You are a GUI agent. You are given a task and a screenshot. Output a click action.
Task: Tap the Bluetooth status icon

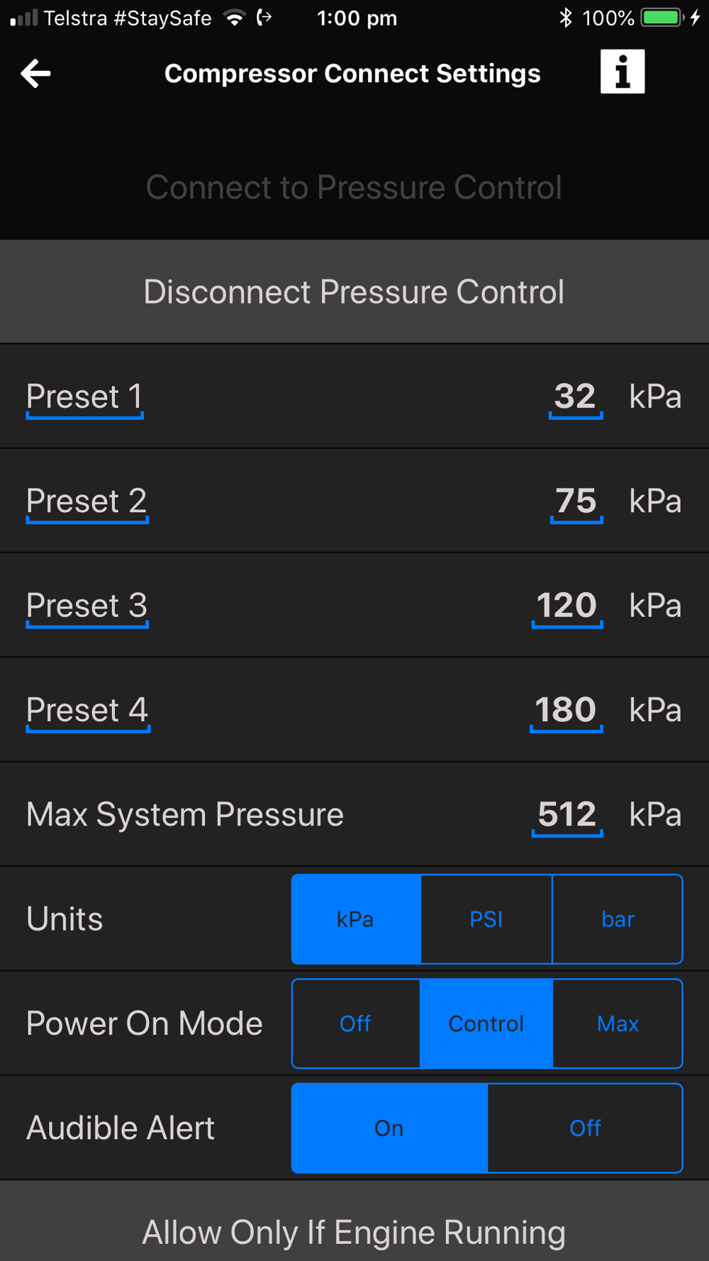[565, 18]
